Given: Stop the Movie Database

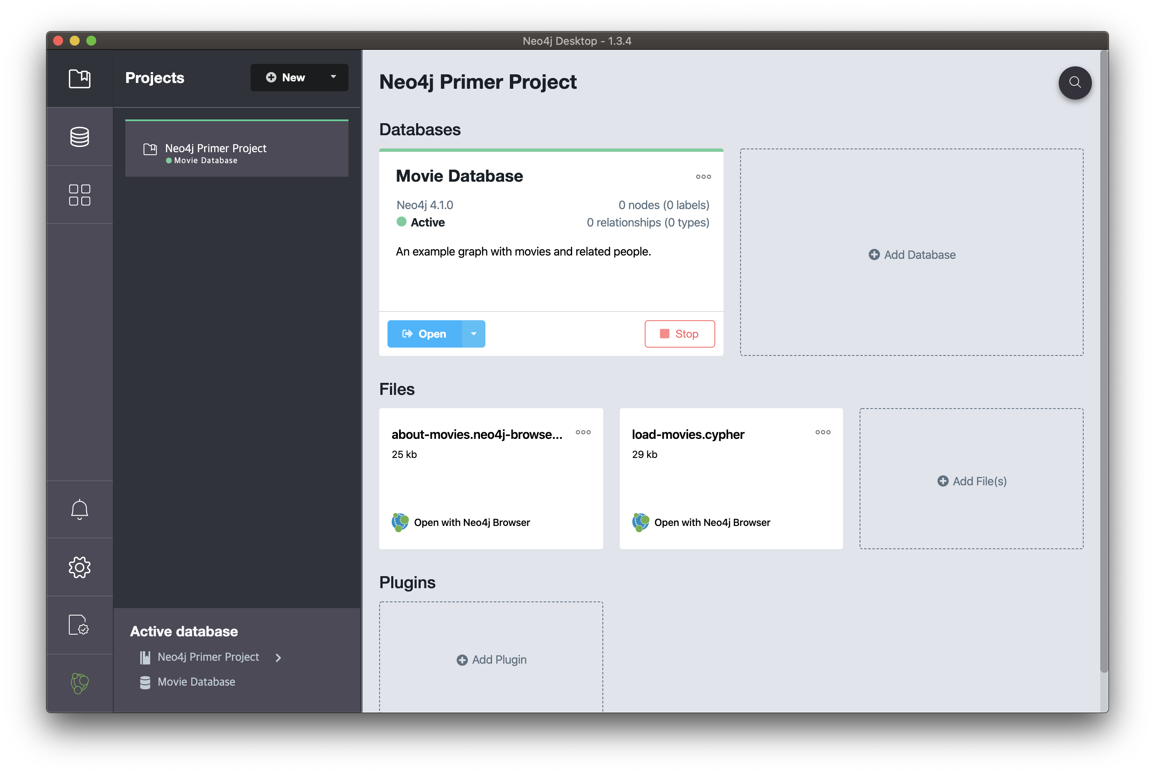Looking at the screenshot, I should (679, 333).
